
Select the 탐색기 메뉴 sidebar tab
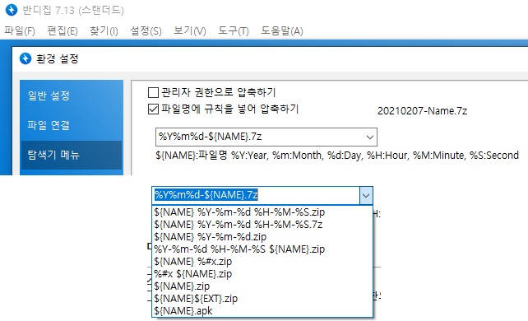72,155
